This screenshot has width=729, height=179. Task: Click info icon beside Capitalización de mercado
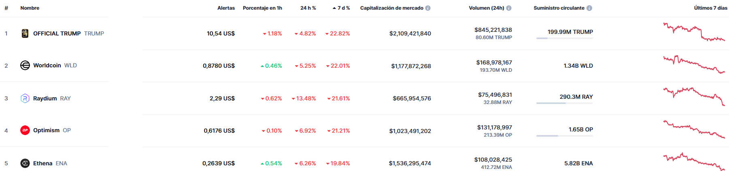(x=428, y=8)
